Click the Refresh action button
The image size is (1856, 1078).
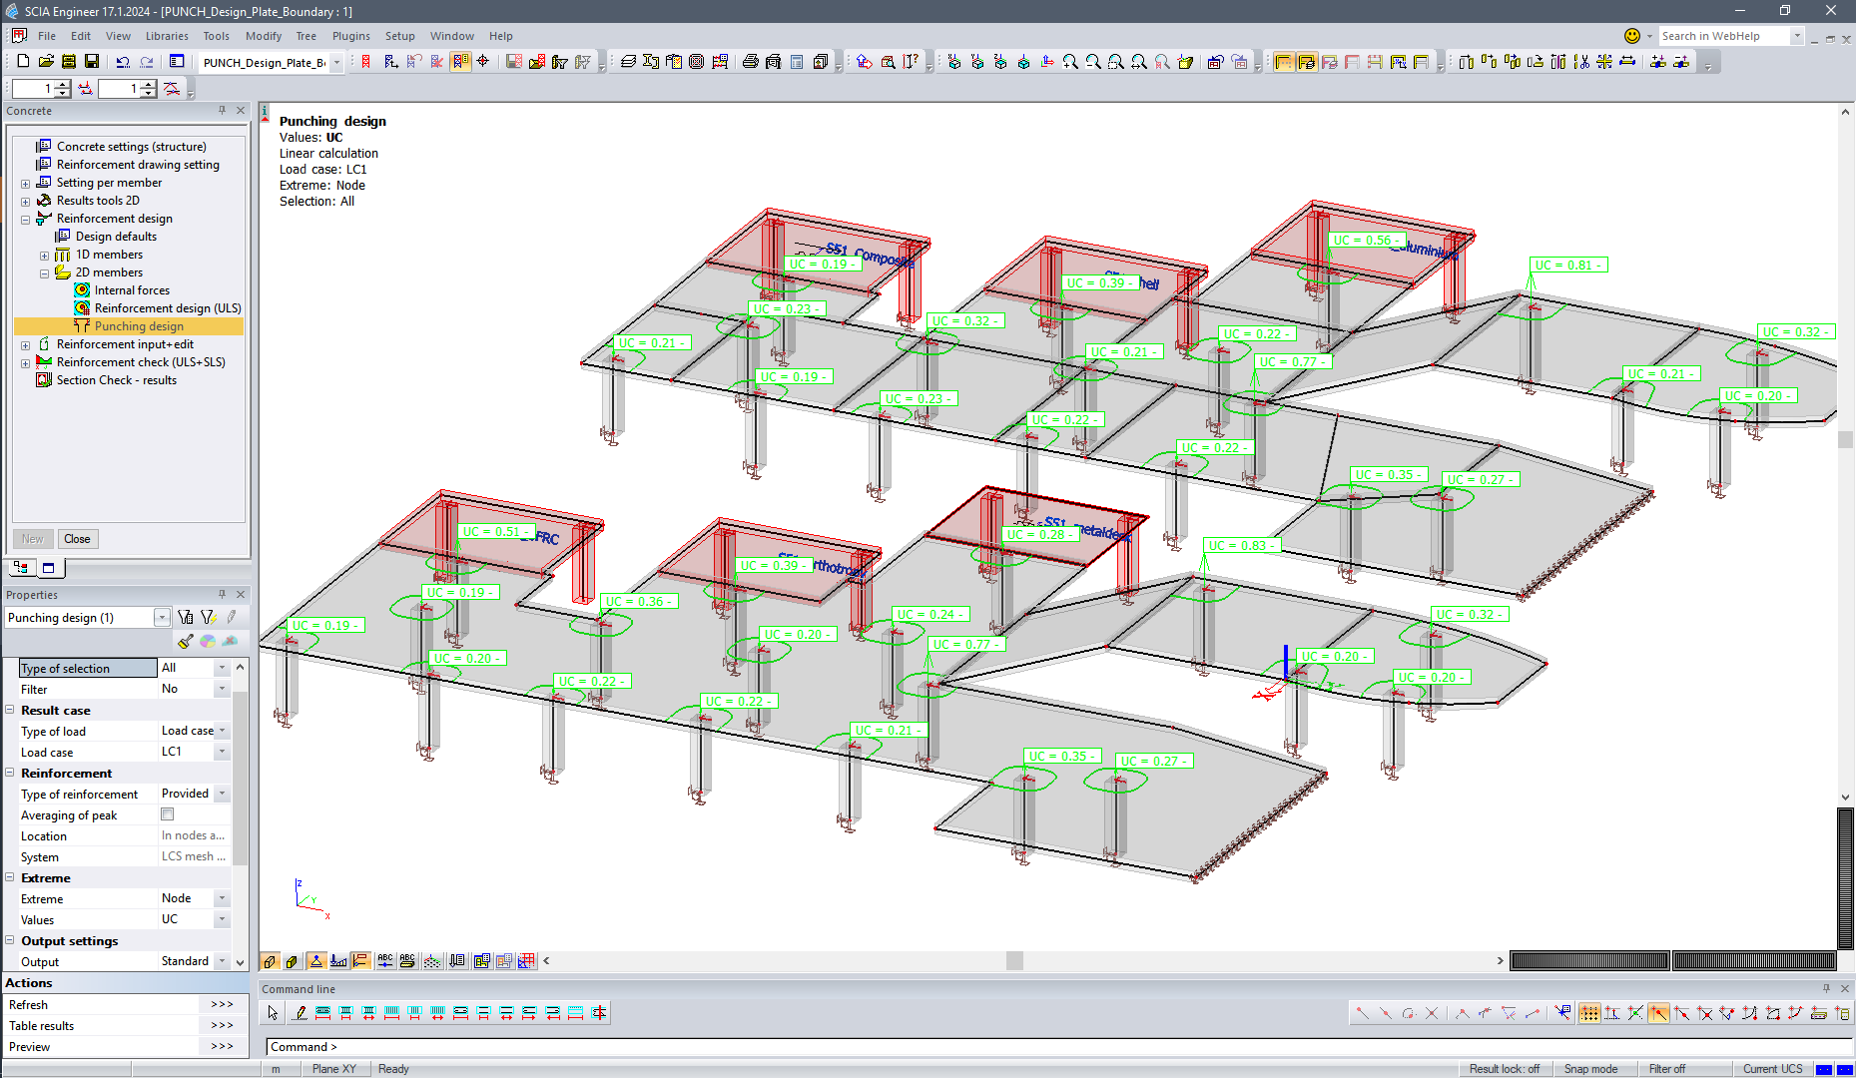222,1005
